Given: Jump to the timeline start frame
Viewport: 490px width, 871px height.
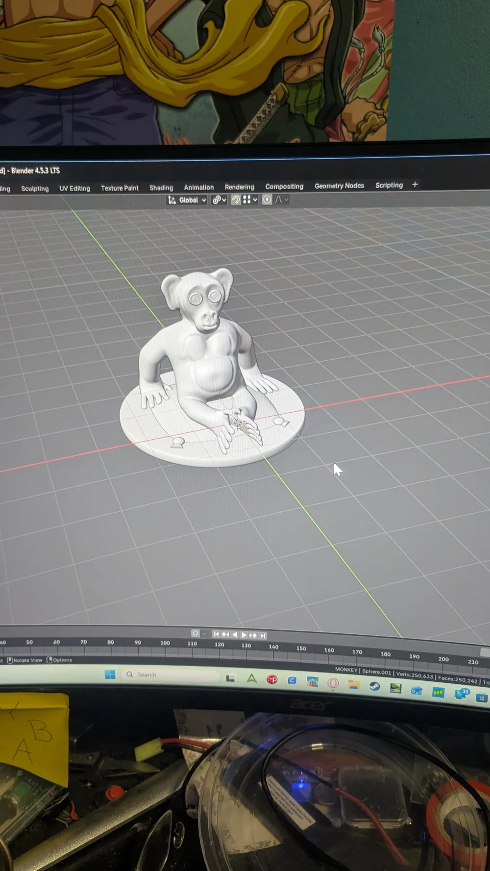Looking at the screenshot, I should pos(216,634).
